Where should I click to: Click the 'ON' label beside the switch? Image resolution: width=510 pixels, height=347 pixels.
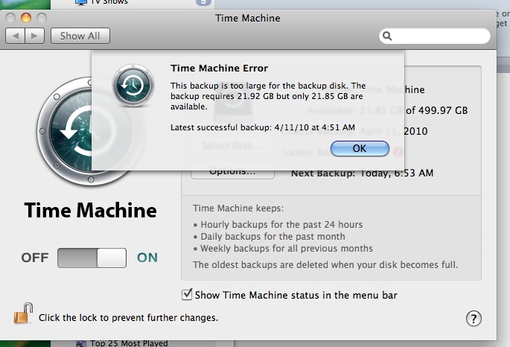pos(147,258)
